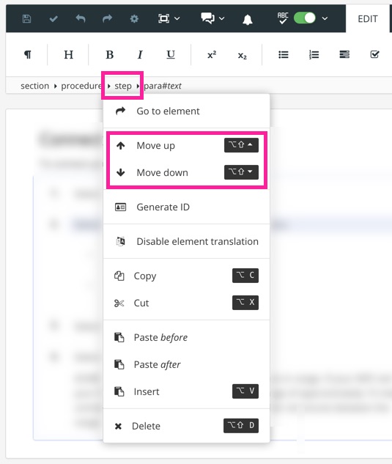Image resolution: width=392 pixels, height=464 pixels.
Task: Click the checklist checkbox icon
Action: (375, 54)
